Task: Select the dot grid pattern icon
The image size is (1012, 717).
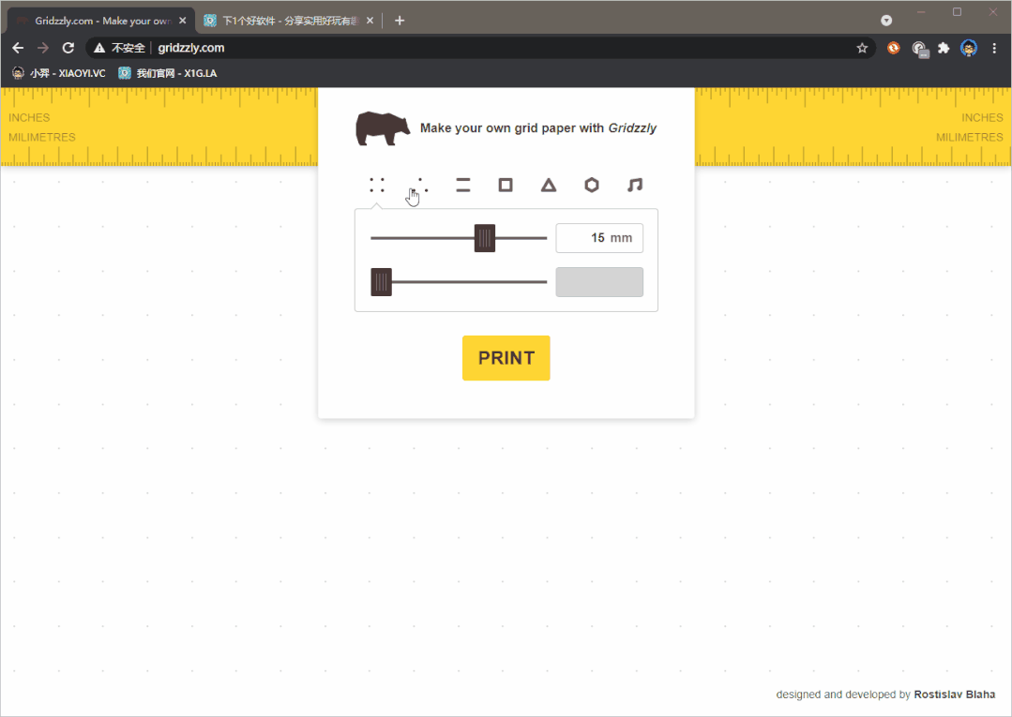Action: click(377, 185)
